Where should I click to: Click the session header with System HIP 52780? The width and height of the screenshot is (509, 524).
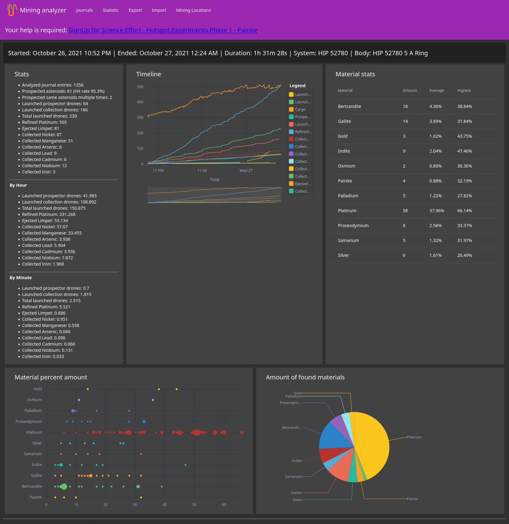[x=254, y=53]
